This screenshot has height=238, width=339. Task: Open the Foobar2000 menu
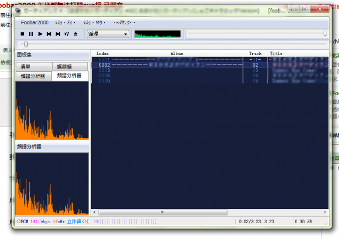[34, 22]
